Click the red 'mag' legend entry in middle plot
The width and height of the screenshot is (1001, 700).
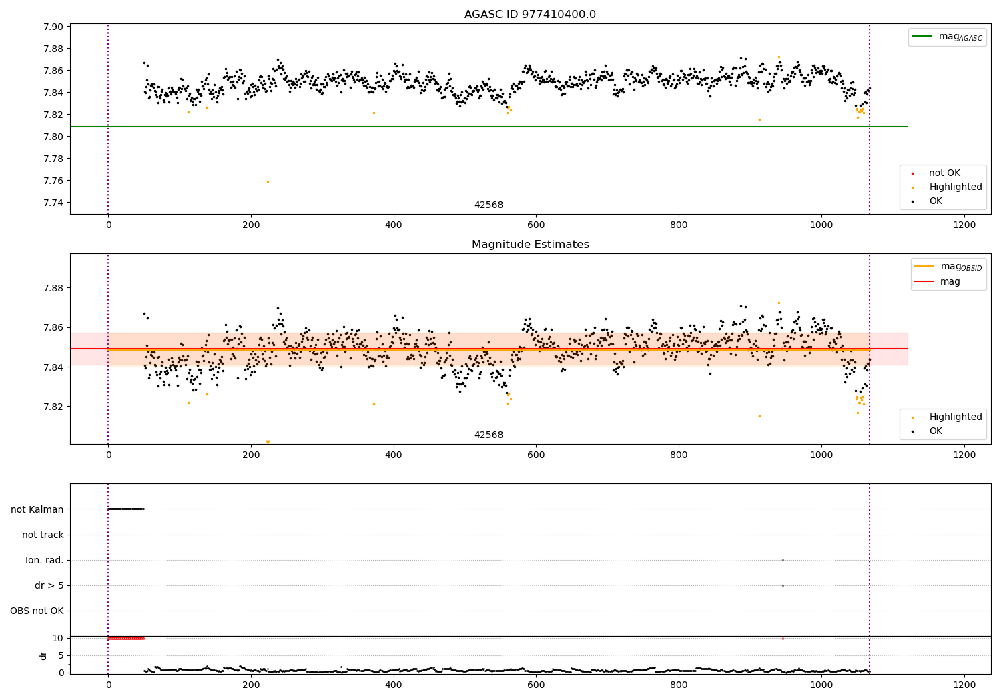click(x=938, y=281)
